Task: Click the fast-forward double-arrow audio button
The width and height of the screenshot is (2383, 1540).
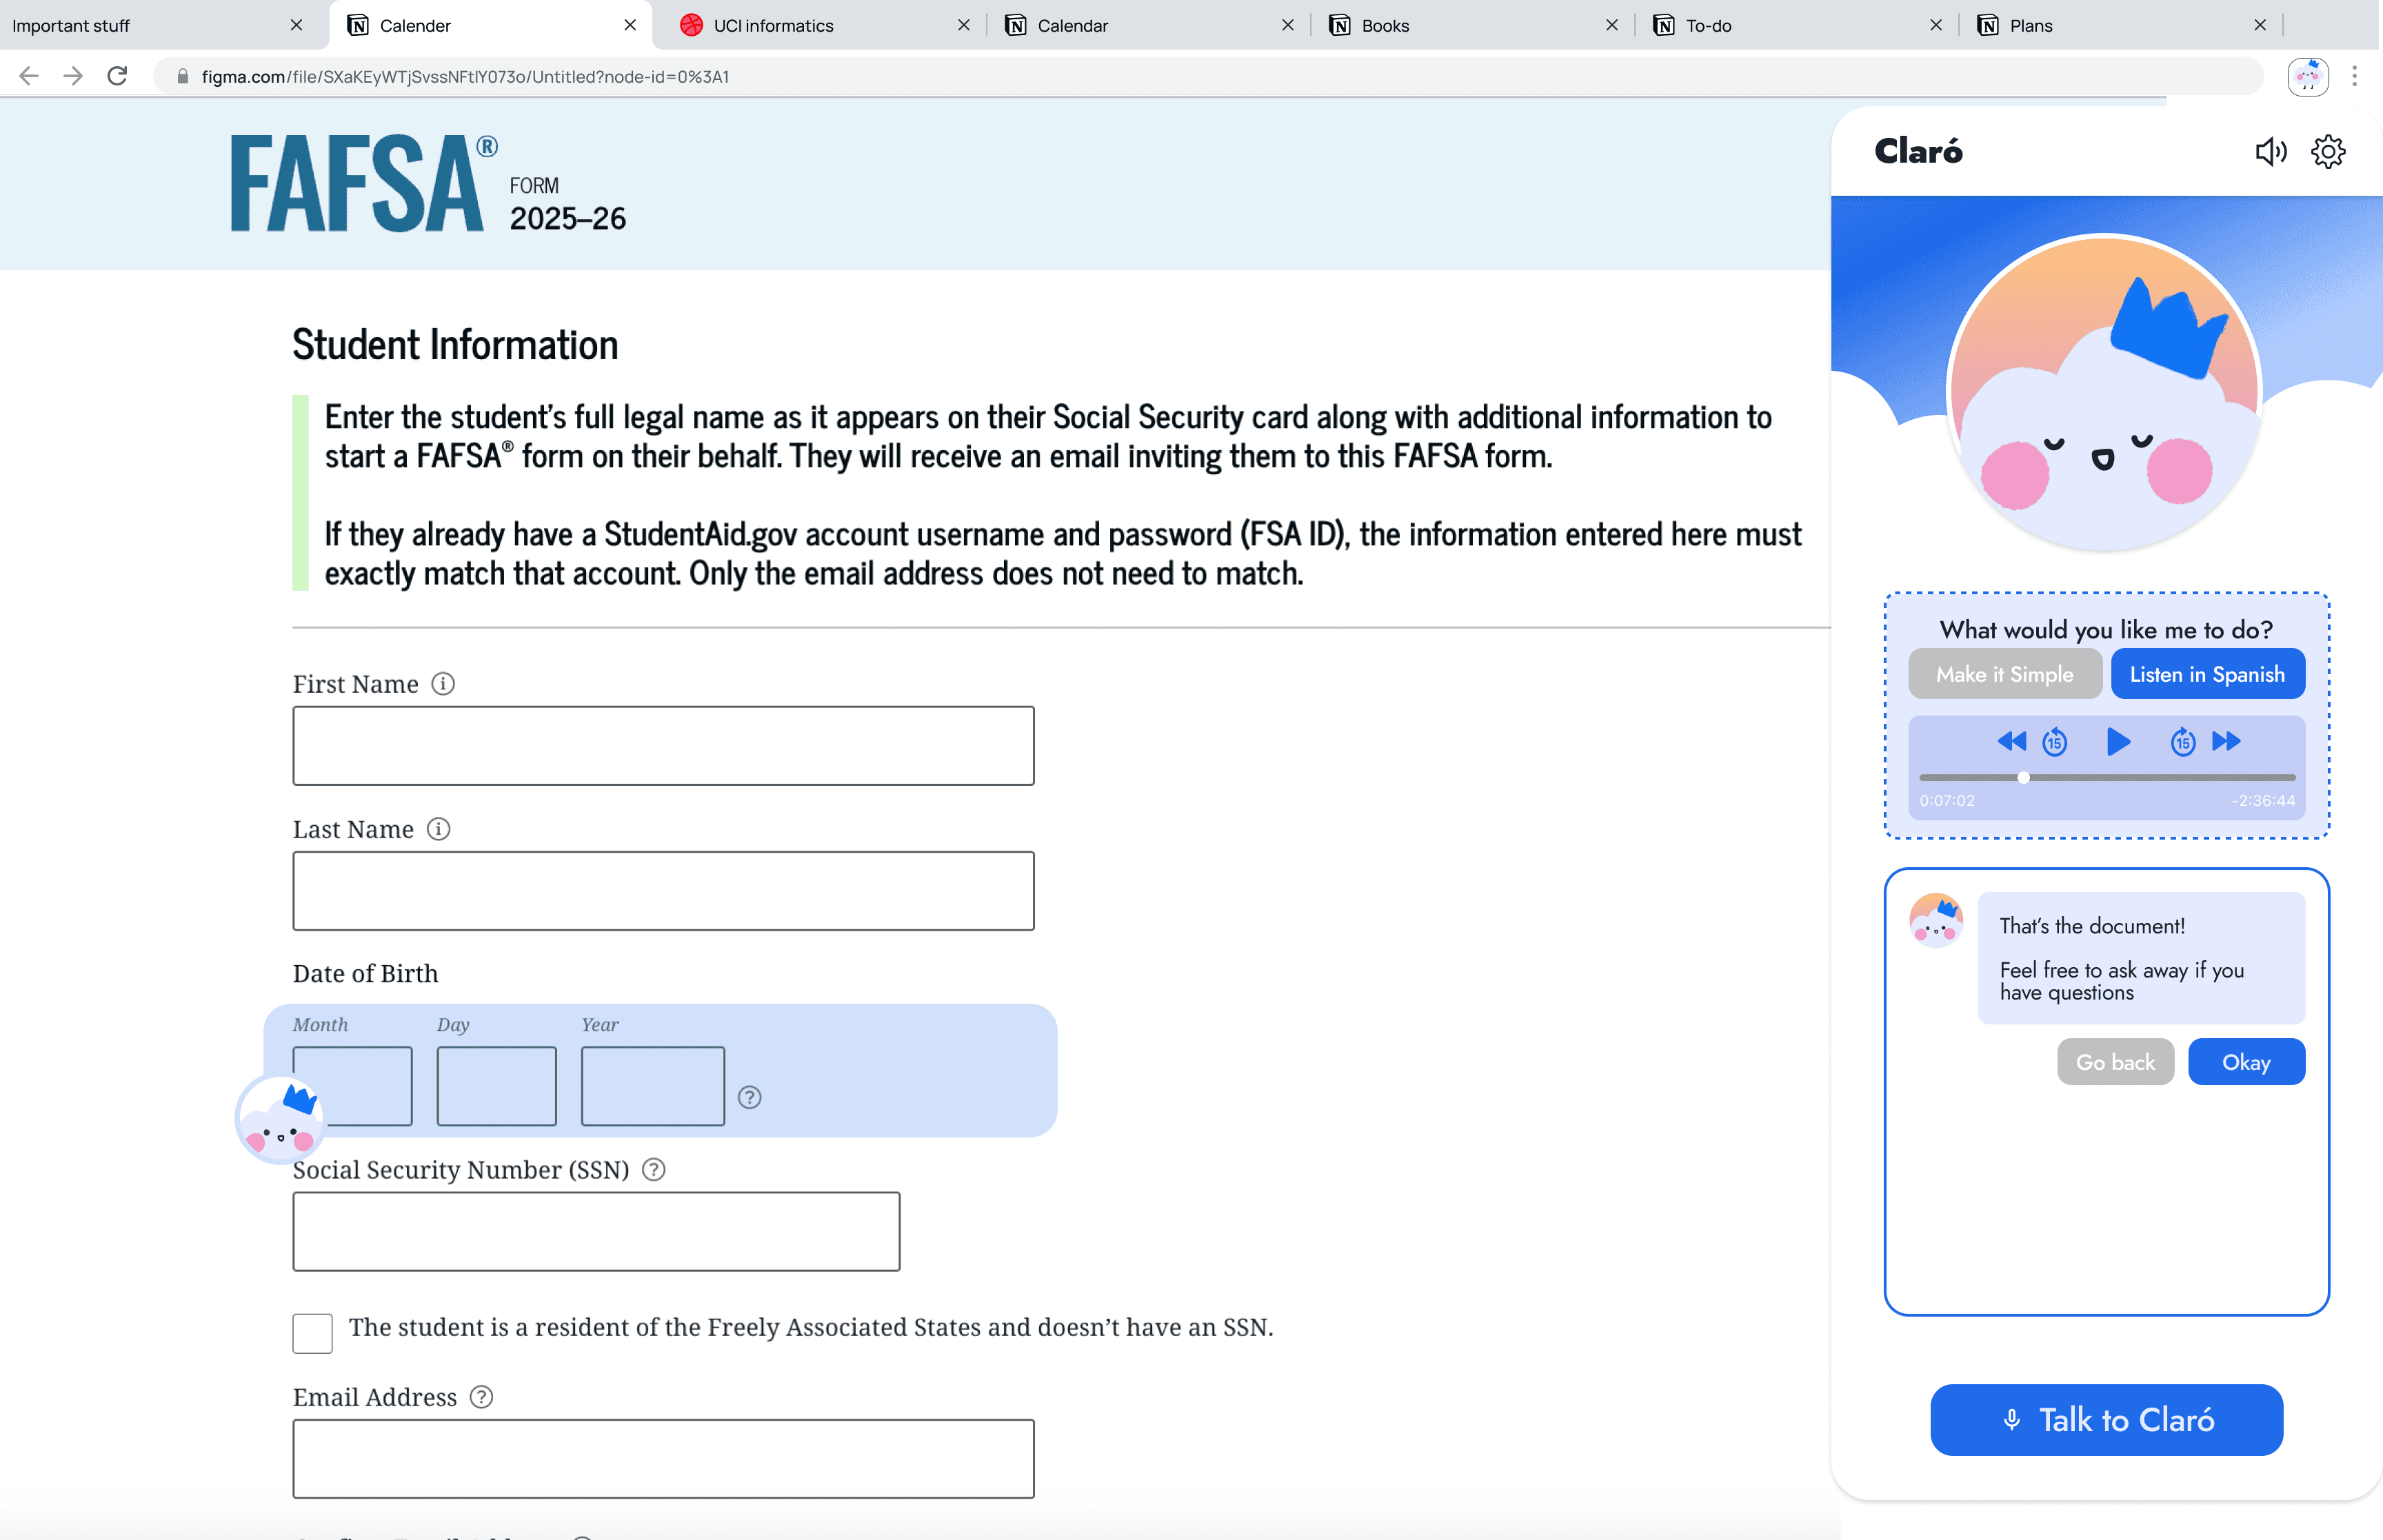Action: tap(2226, 741)
